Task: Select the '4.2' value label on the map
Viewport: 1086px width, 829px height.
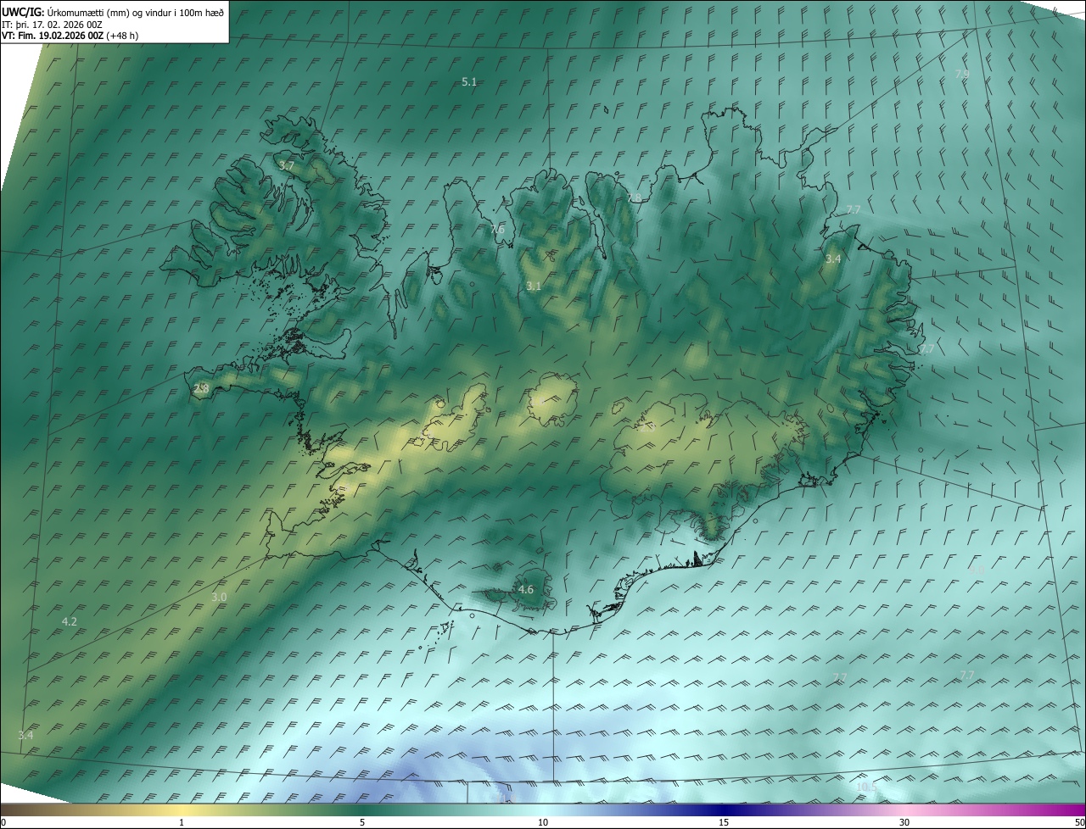Action: tap(70, 622)
